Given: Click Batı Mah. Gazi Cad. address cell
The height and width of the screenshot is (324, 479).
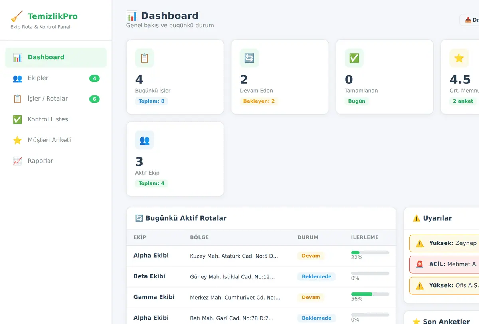Looking at the screenshot, I should click(232, 318).
